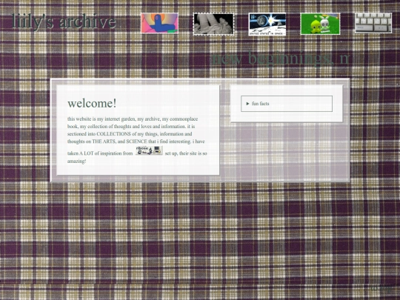Expand the fun facts disclosure

[287, 104]
